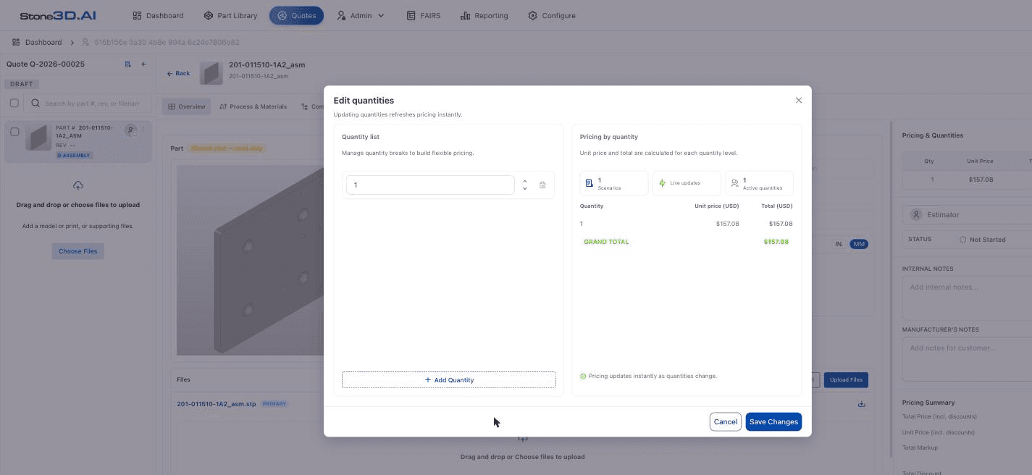Click the $157.08 unit price in dialog
This screenshot has width=1032, height=475.
pos(727,224)
